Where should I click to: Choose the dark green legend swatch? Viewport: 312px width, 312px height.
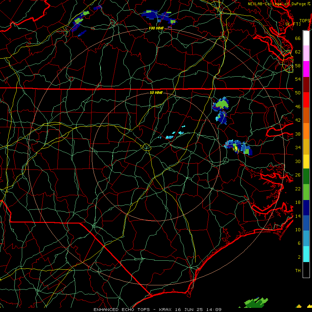click(306, 176)
